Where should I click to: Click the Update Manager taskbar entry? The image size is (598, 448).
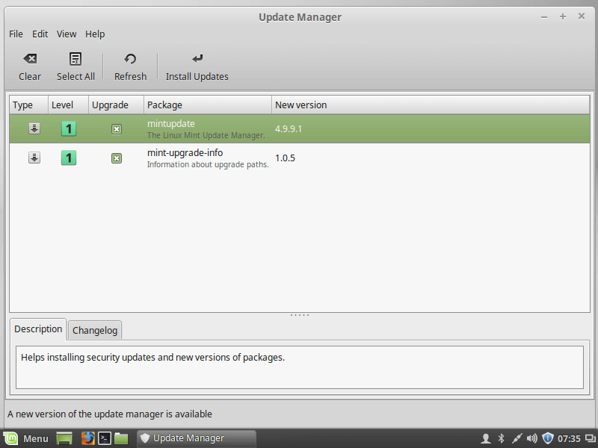click(x=197, y=438)
